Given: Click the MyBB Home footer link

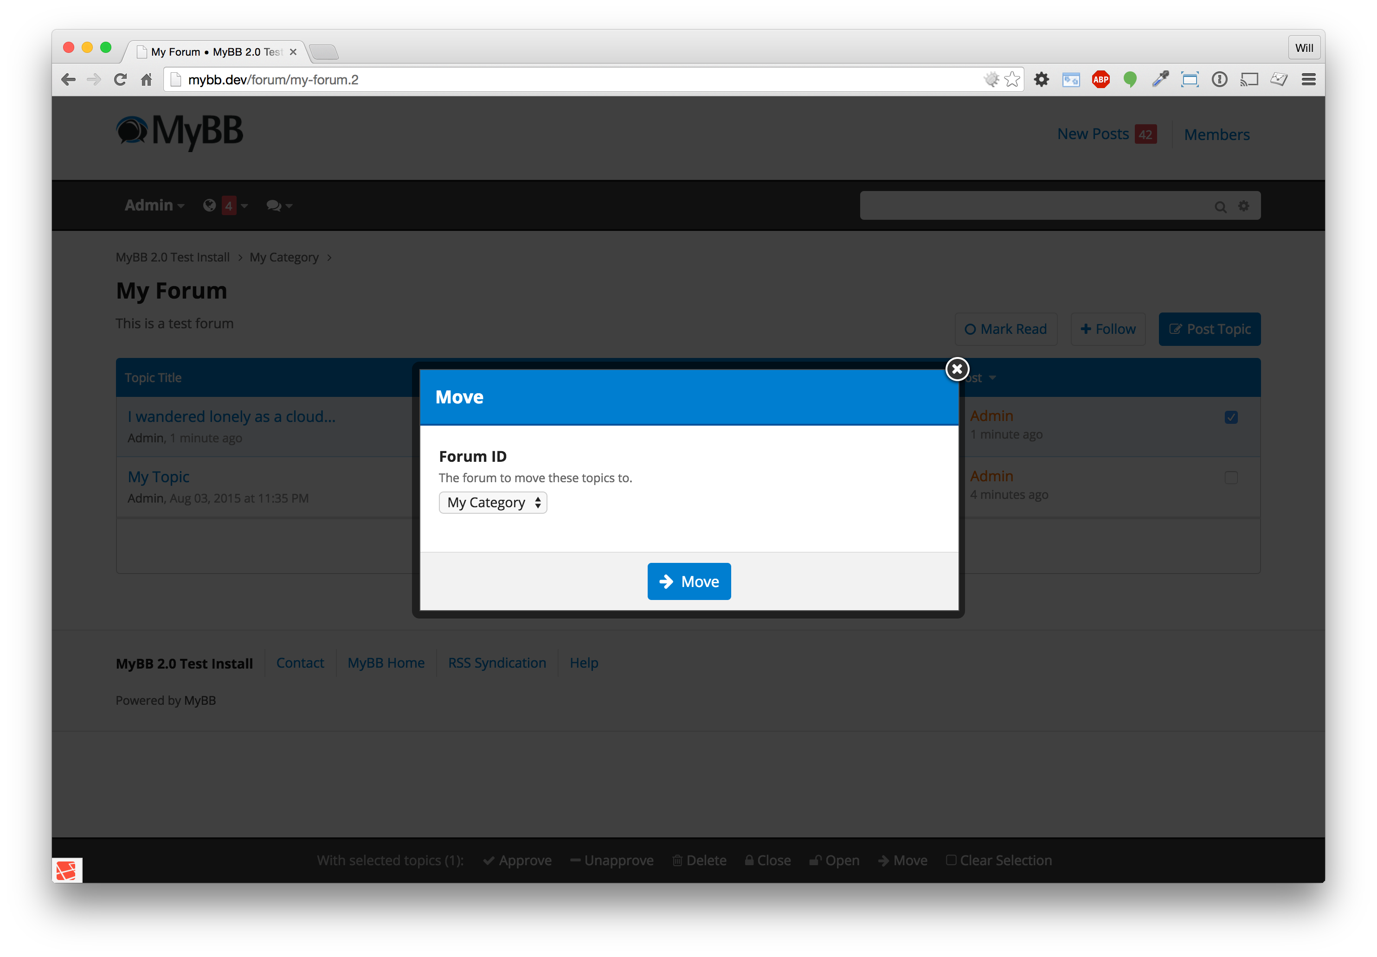Looking at the screenshot, I should [x=385, y=662].
